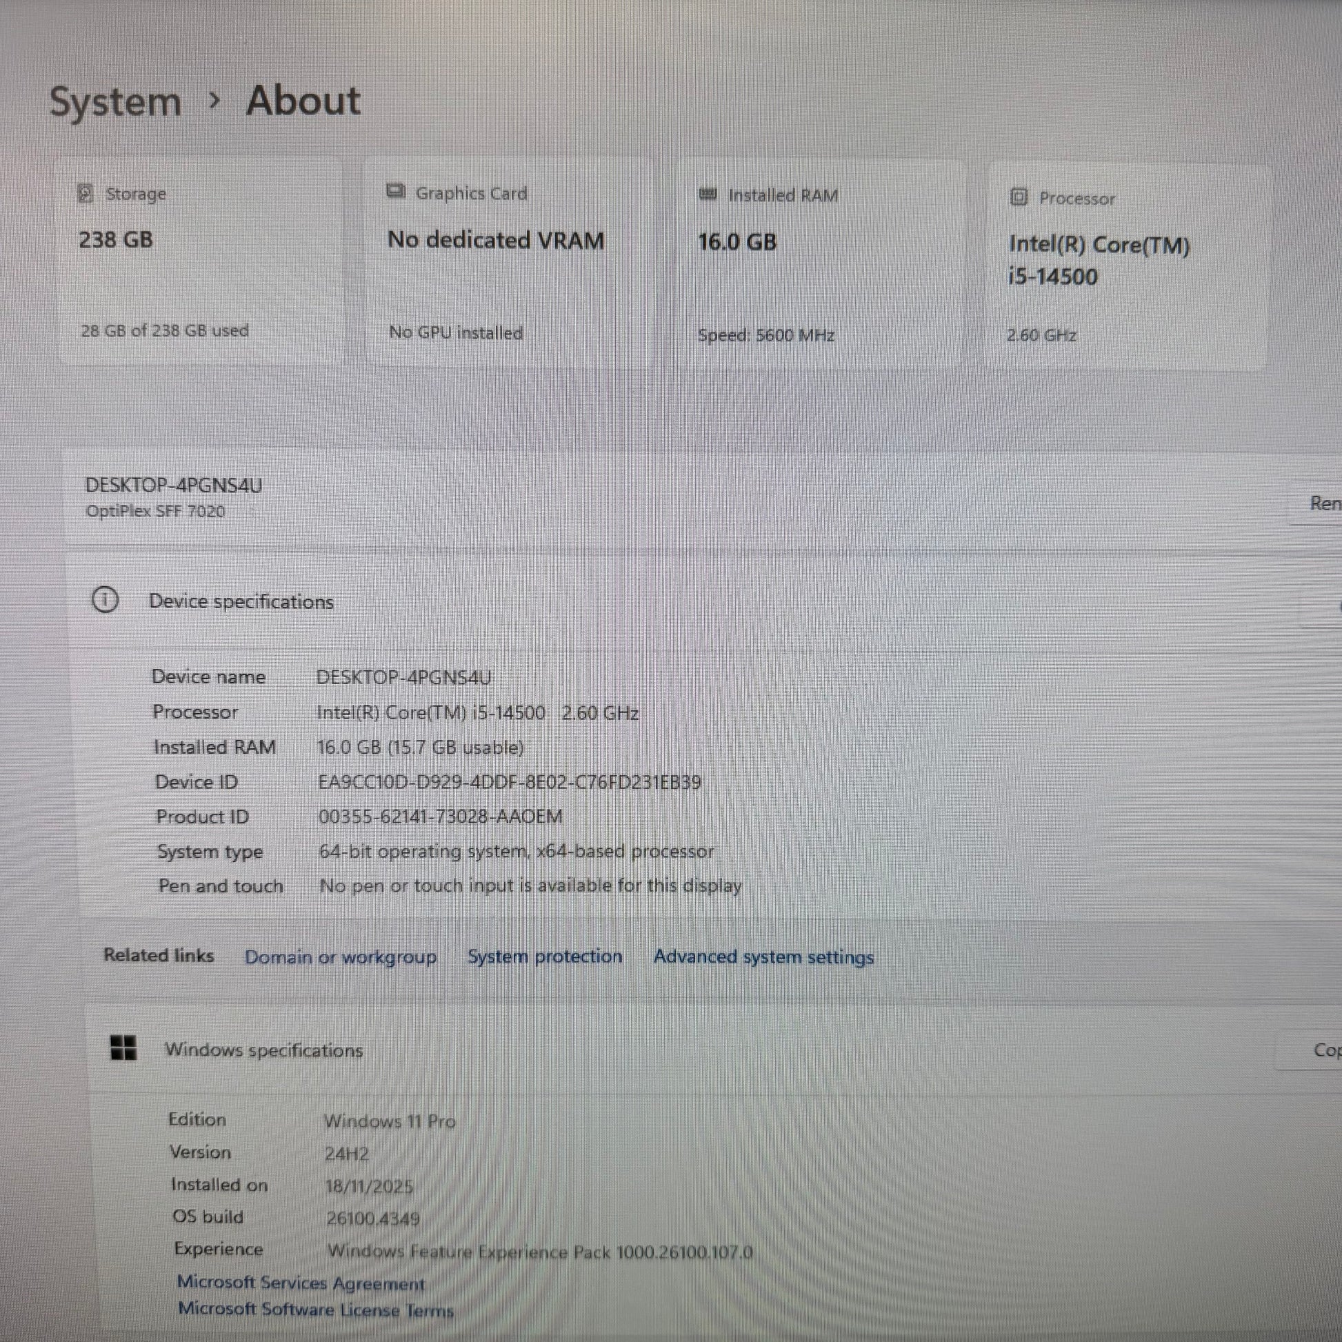Screen dimensions: 1342x1342
Task: Click the Intel Core i5-14500 Processor card
Action: 1129,268
